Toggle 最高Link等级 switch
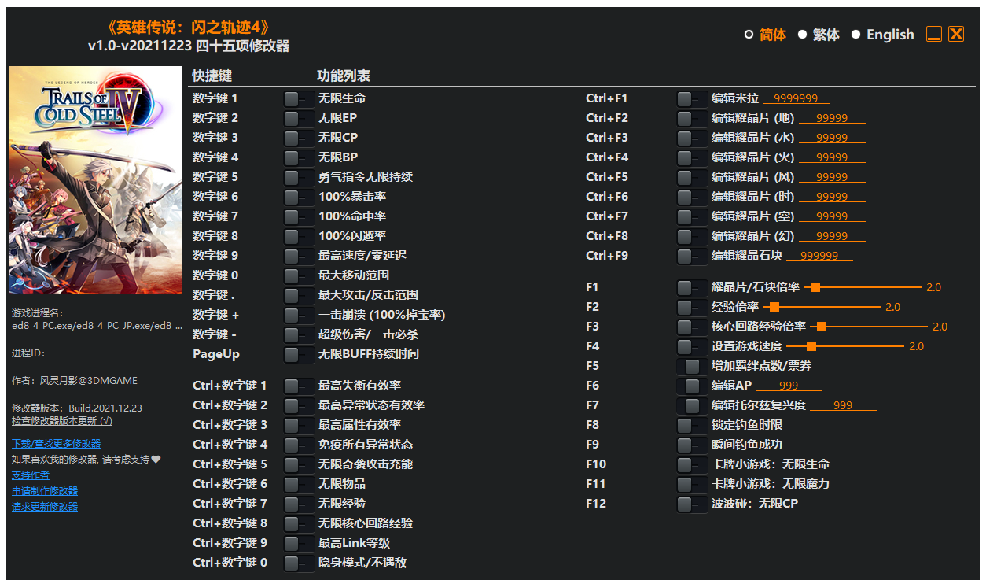This screenshot has width=986, height=580. pos(299,543)
